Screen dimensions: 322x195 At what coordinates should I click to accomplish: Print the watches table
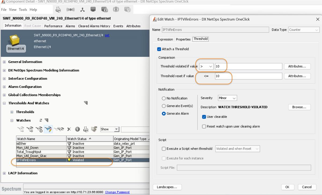[x=86, y=129]
